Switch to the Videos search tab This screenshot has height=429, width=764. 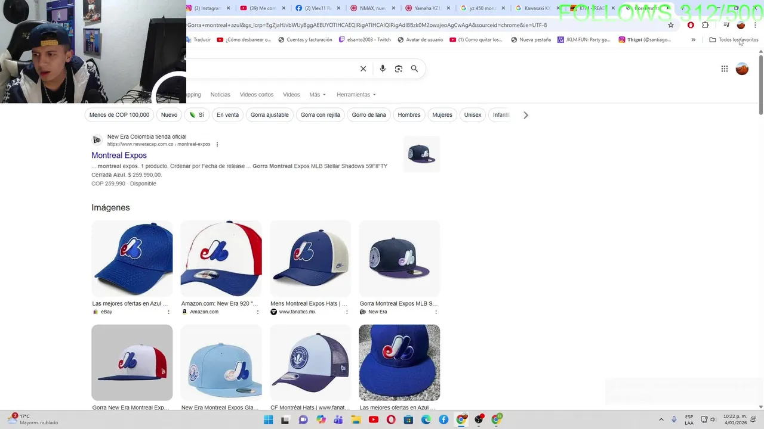[x=291, y=95]
